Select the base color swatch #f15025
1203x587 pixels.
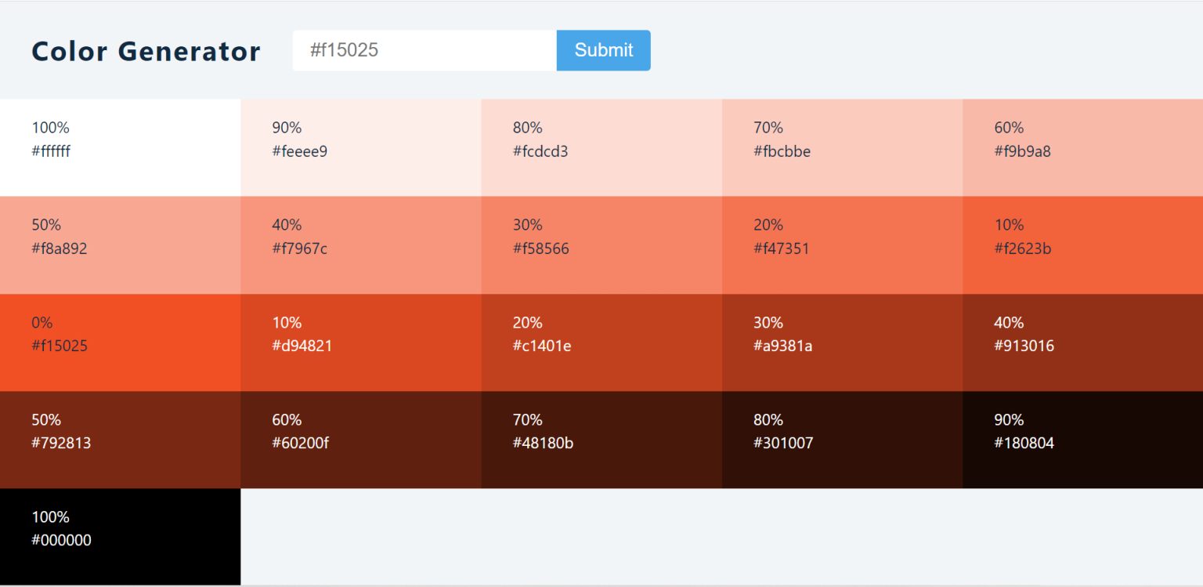120,341
